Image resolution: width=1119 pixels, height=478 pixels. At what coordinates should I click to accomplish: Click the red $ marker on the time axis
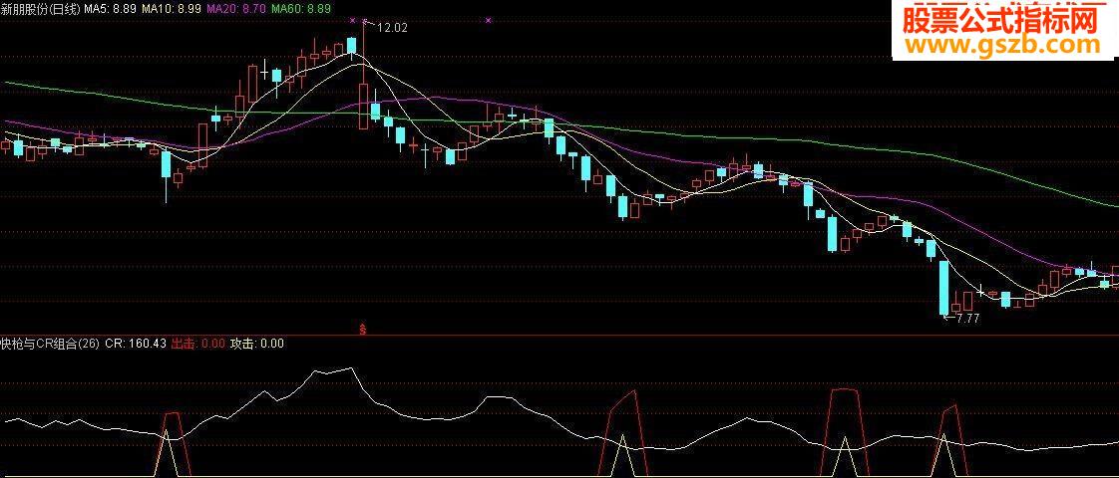pos(363,330)
